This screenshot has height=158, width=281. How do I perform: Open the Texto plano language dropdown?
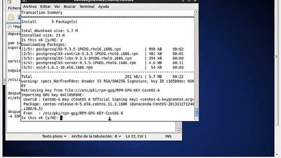point(54,136)
